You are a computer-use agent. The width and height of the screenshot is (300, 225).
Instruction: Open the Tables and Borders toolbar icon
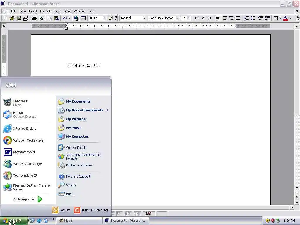83,18
